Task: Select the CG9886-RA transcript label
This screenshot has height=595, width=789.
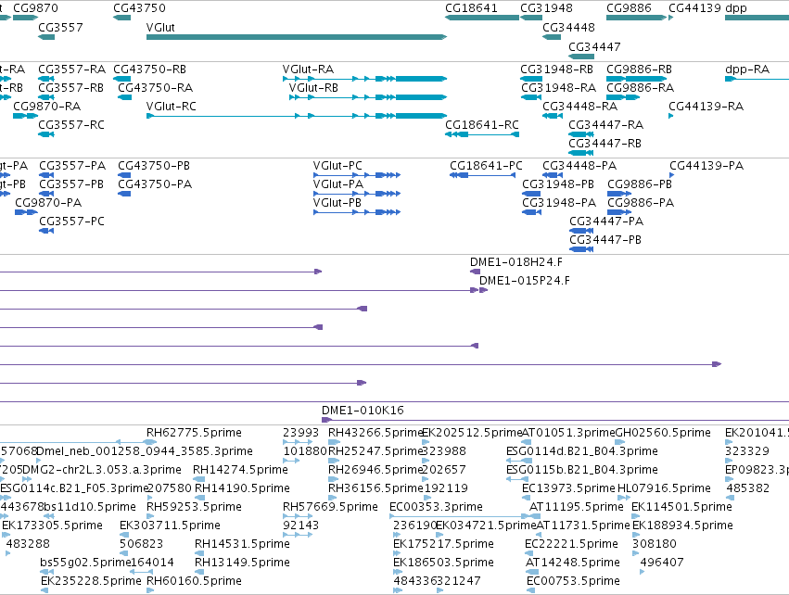Action: point(640,87)
